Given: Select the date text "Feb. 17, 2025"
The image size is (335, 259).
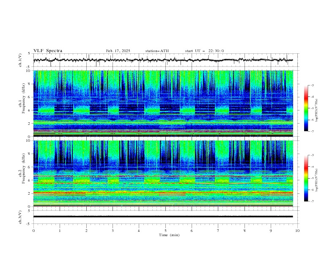Looking at the screenshot, I should (118, 51).
